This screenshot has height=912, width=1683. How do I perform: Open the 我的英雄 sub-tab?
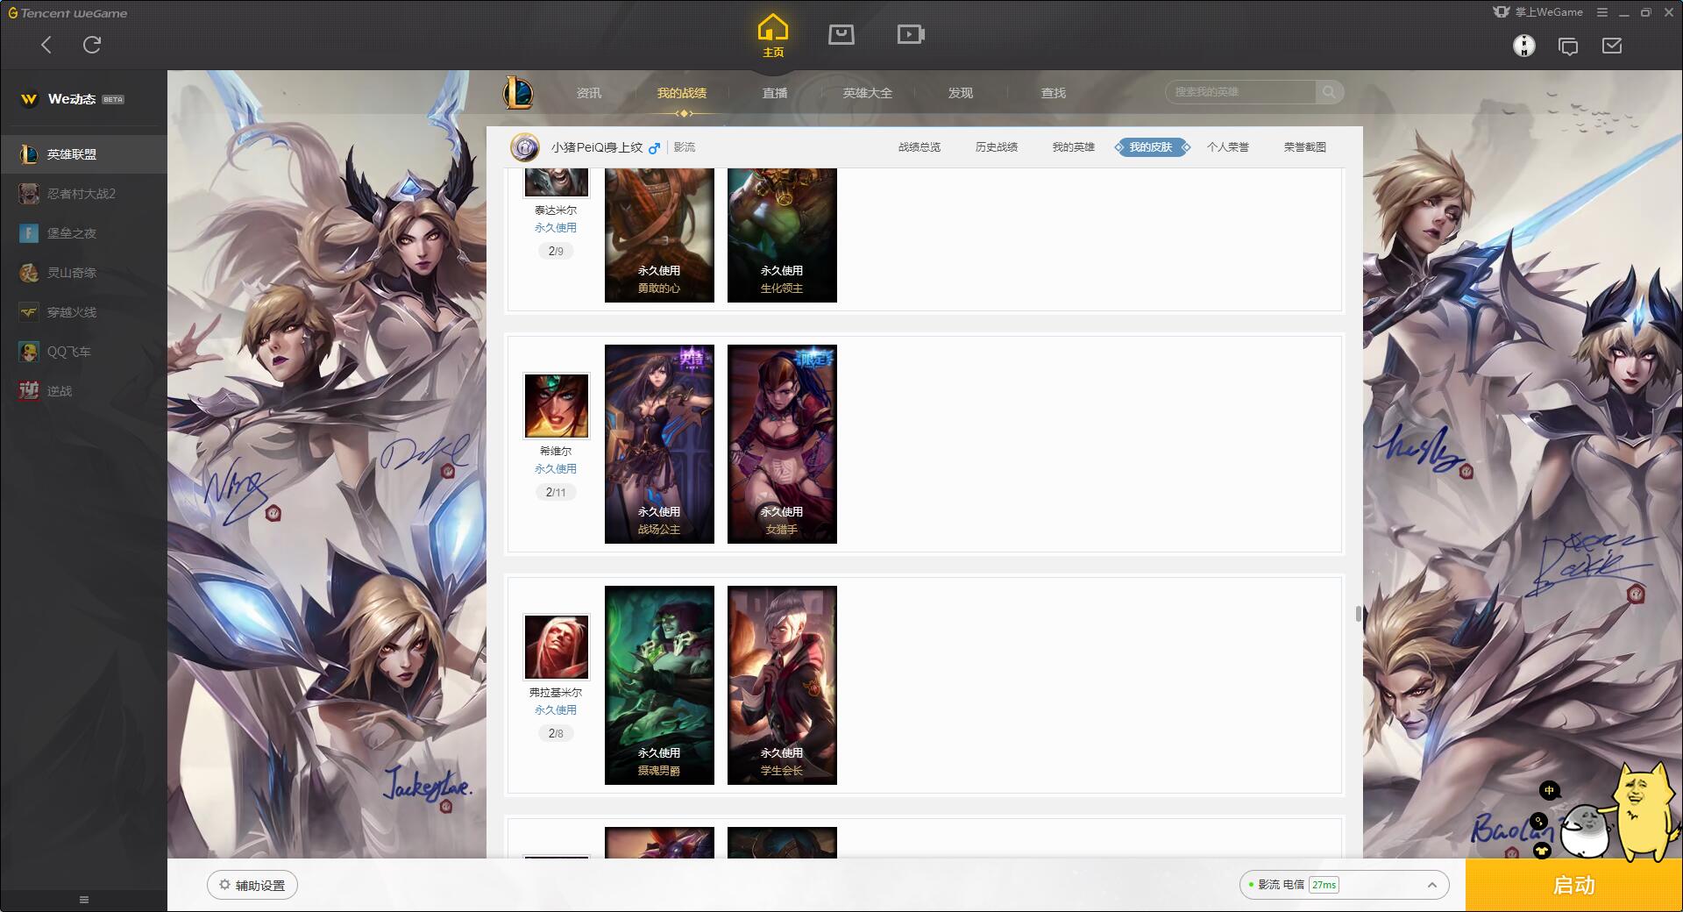1074,147
